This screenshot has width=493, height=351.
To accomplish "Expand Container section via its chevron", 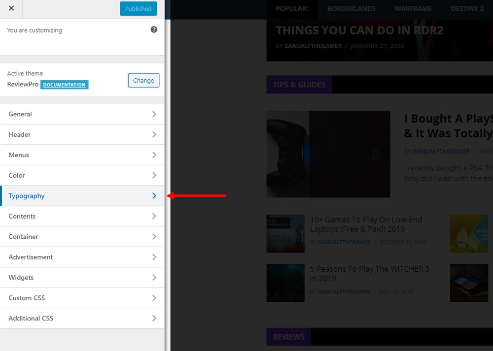I will click(154, 236).
